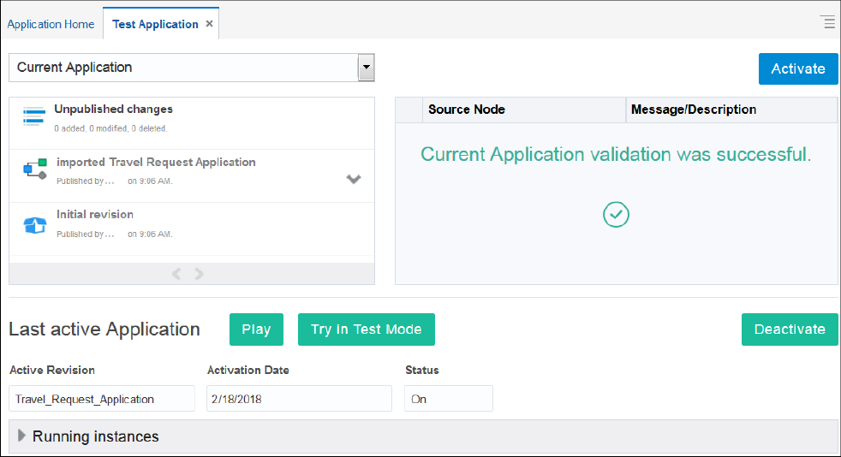Click the imported Travel Request Application workflow icon

point(35,169)
